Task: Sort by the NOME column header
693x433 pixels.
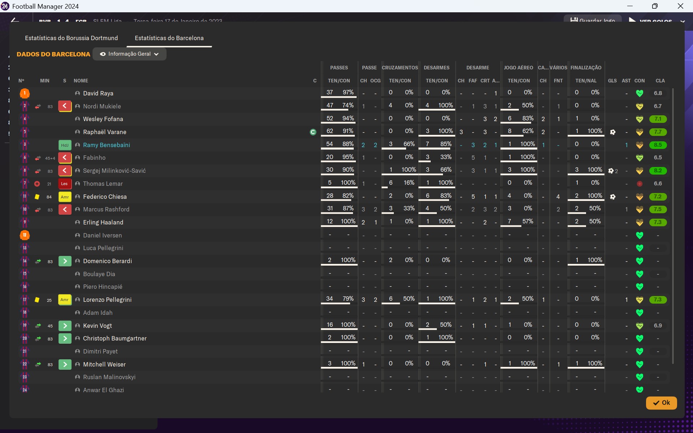Action: [x=81, y=81]
